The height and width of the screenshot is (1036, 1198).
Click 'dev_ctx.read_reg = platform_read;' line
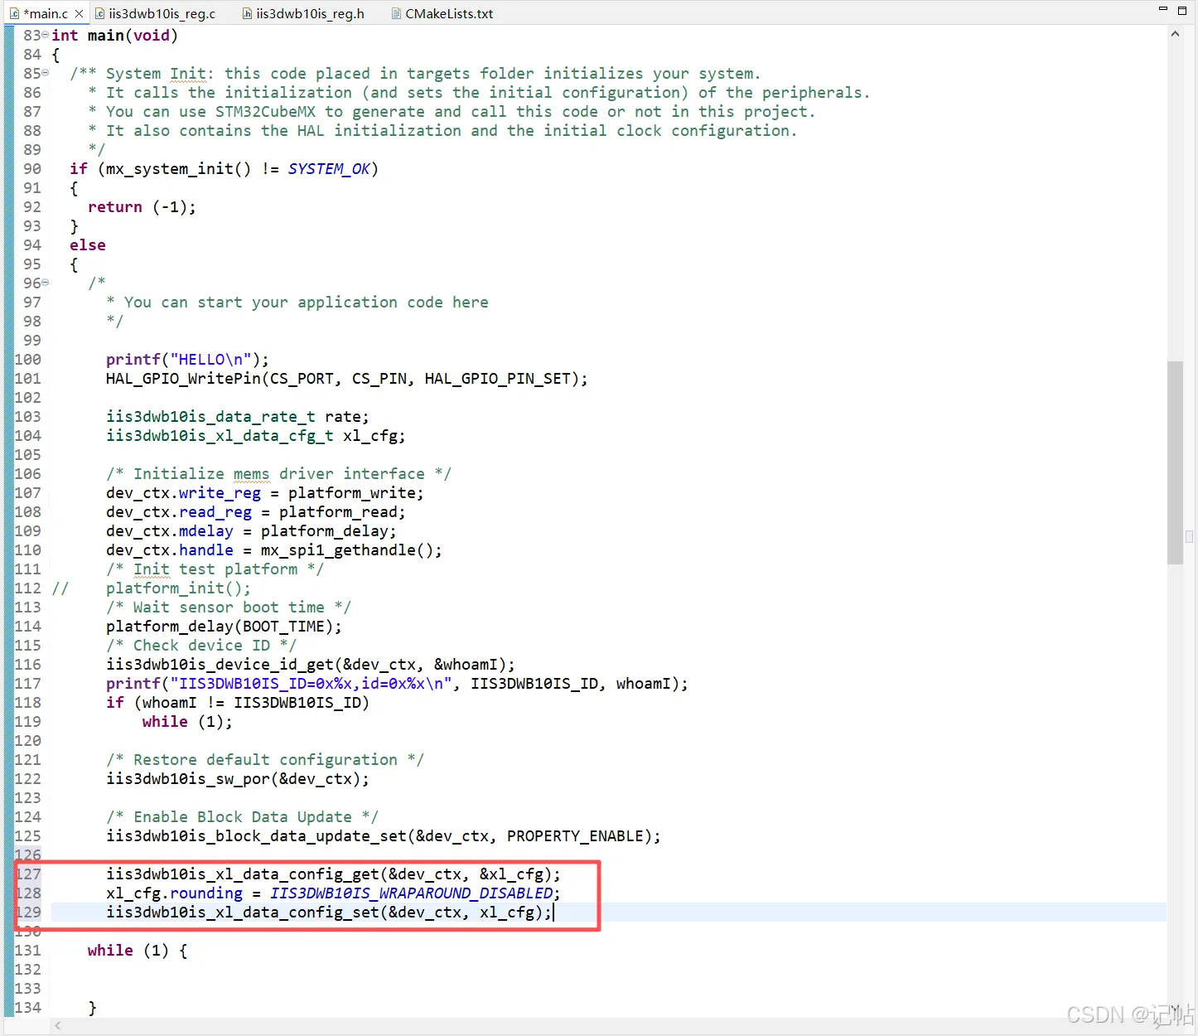pos(255,512)
